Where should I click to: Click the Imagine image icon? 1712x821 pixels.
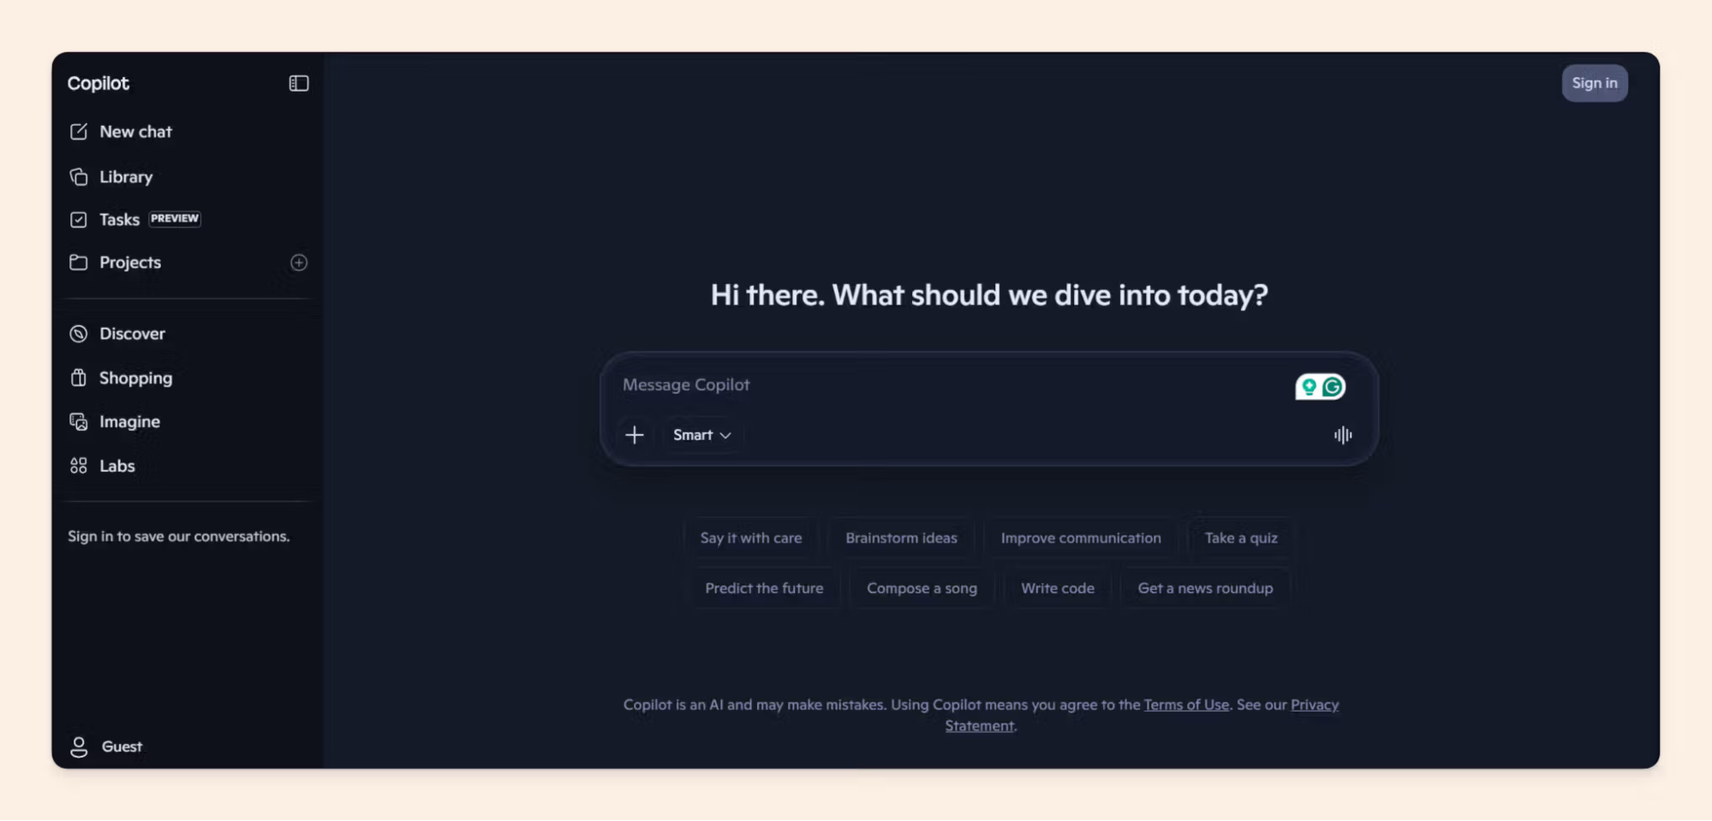tap(79, 421)
